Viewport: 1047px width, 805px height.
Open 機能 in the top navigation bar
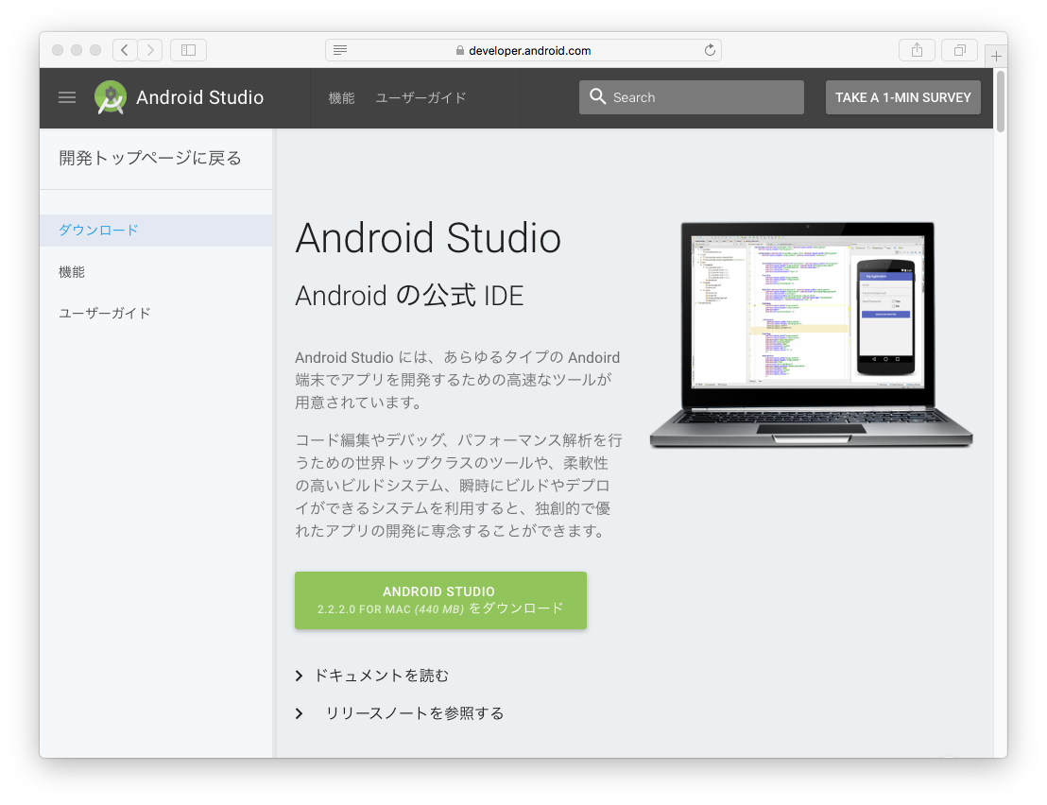pos(341,98)
